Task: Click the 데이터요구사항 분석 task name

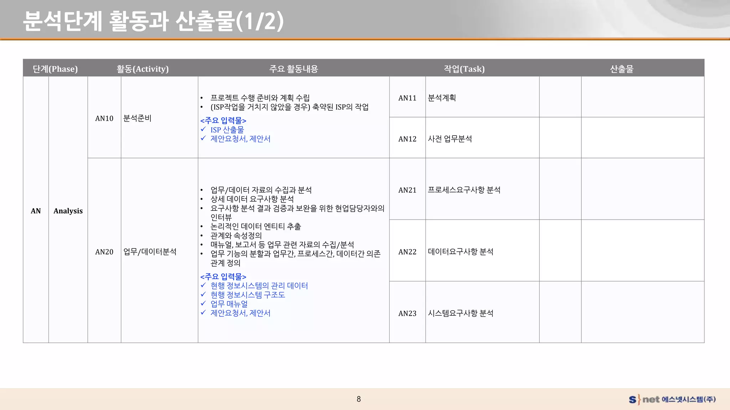Action: (x=461, y=252)
